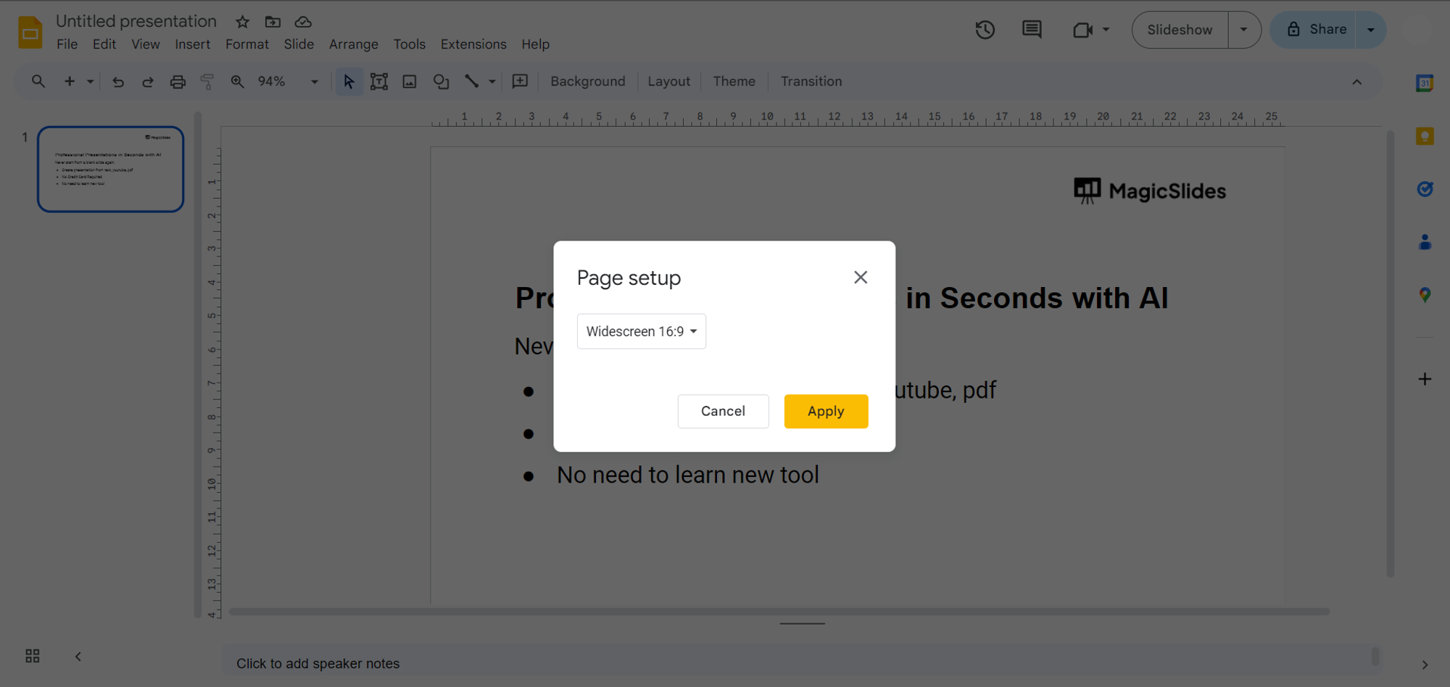
Task: Open the Widescreen 16:9 dropdown
Action: [x=642, y=331]
